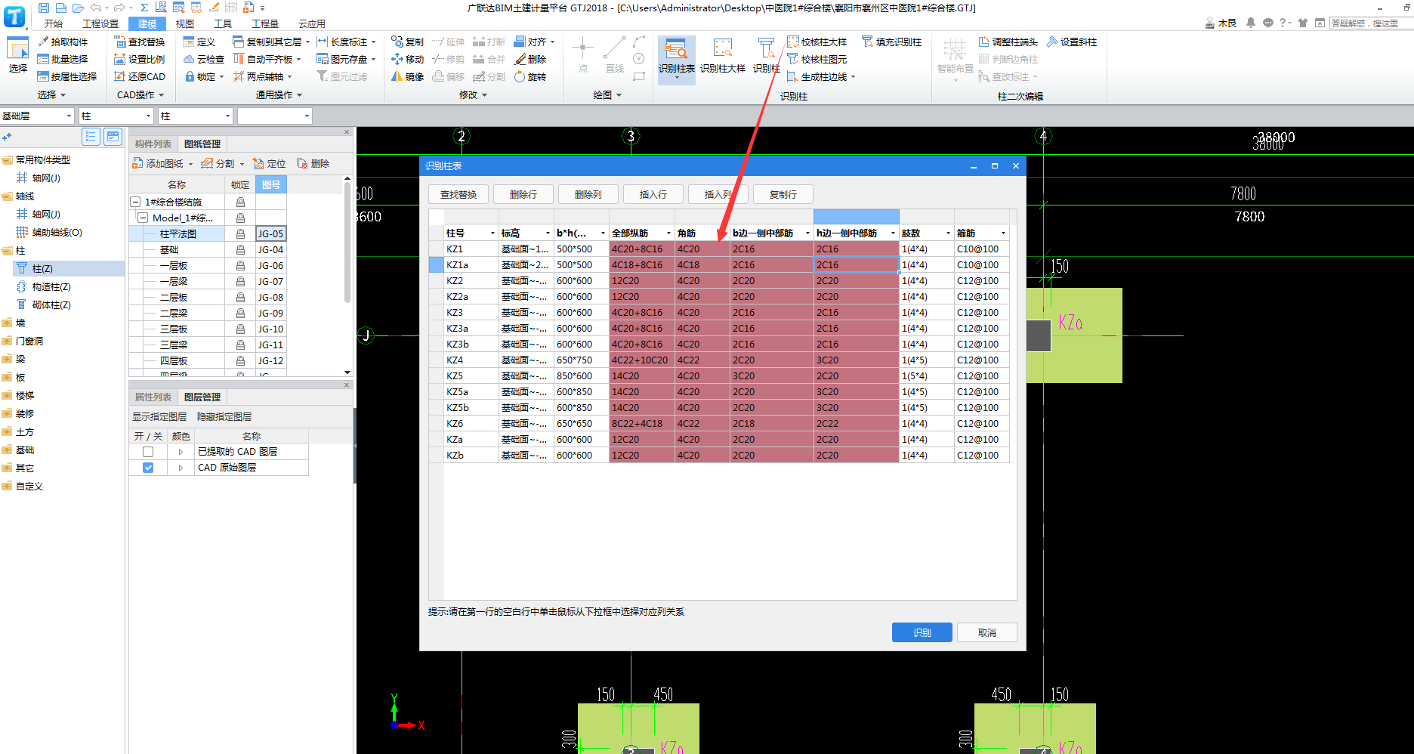The width and height of the screenshot is (1414, 754).
Task: Click the 识别柱表 tool icon
Action: 676,49
